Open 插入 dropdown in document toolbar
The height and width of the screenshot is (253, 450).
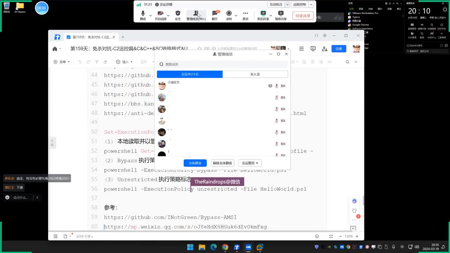coord(123,62)
